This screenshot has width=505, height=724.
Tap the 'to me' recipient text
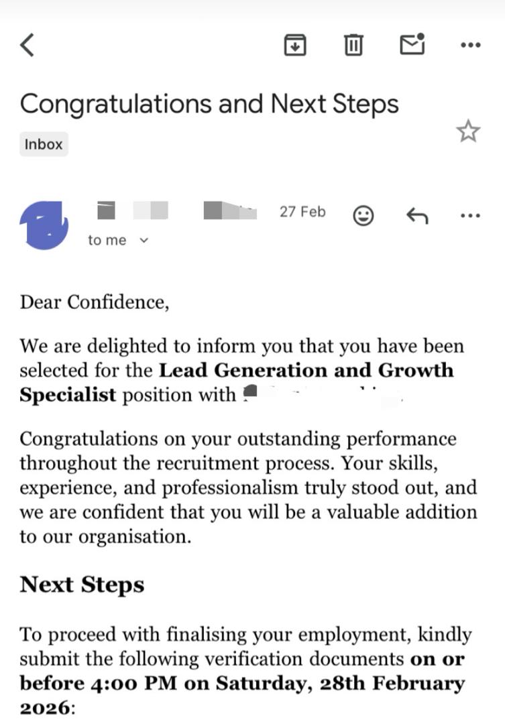click(x=107, y=240)
